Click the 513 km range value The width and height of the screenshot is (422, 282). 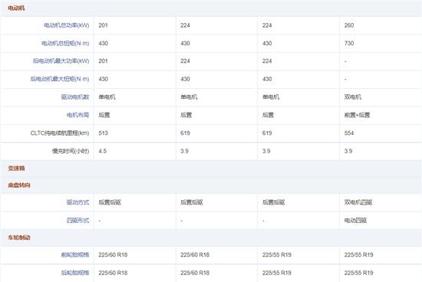click(103, 133)
